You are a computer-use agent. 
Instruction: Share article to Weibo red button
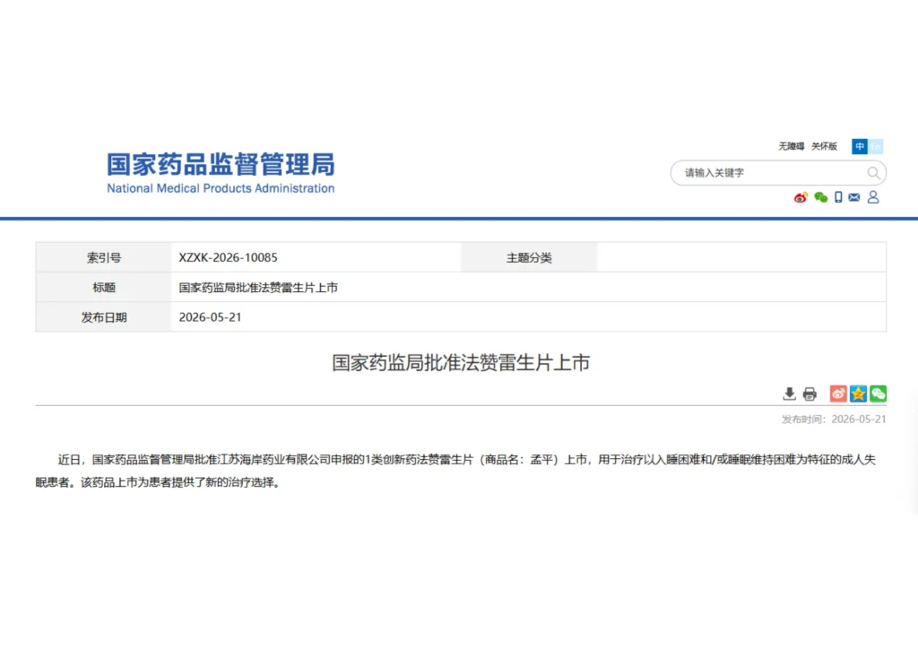[838, 394]
